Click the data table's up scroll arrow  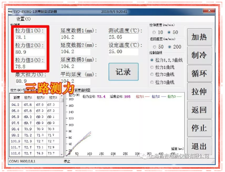[x=61, y=96]
